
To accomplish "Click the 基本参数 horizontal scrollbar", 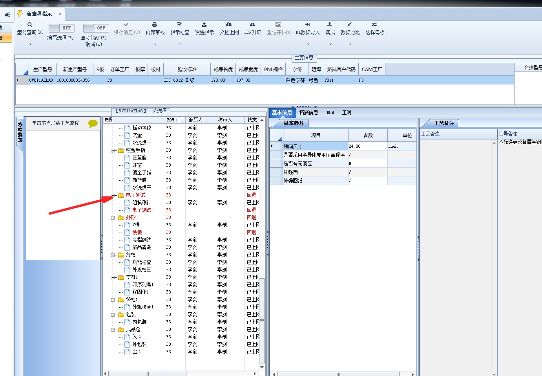I will [338, 374].
